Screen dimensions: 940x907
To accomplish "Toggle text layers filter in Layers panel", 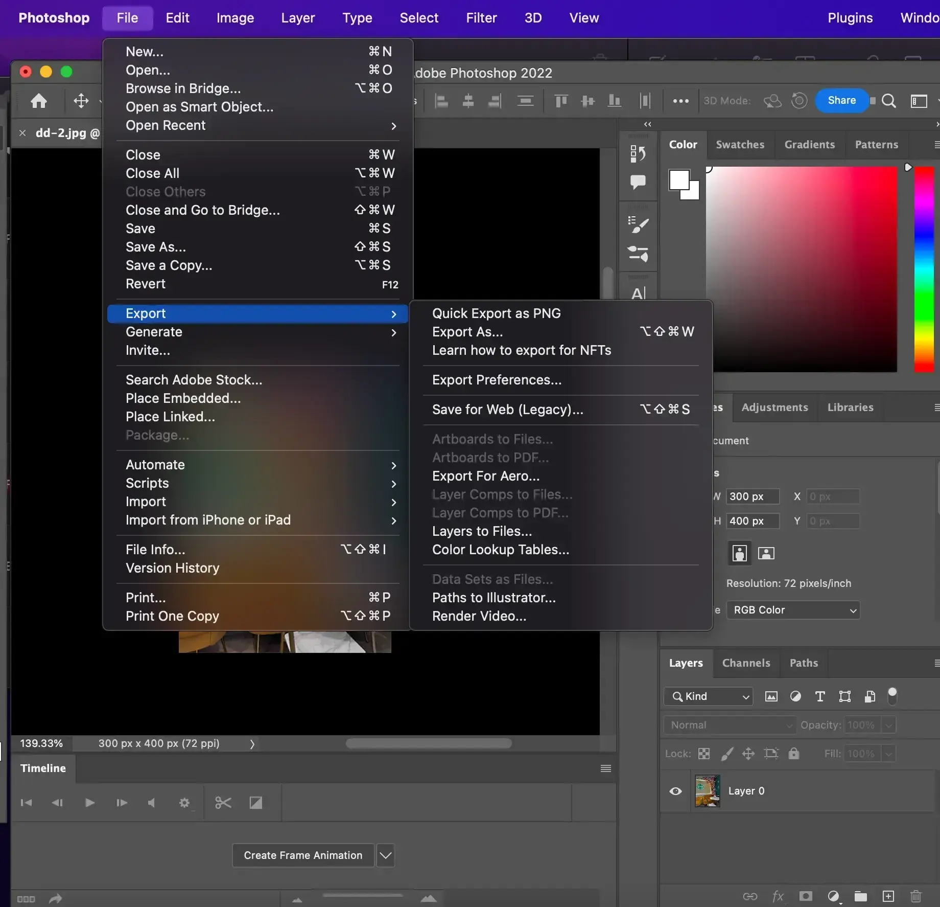I will 820,696.
